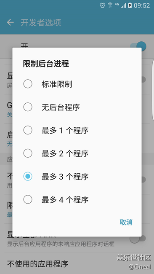This screenshot has height=274, width=154.
Task: Toggle the developer options 开 master switch
Action: click(138, 46)
